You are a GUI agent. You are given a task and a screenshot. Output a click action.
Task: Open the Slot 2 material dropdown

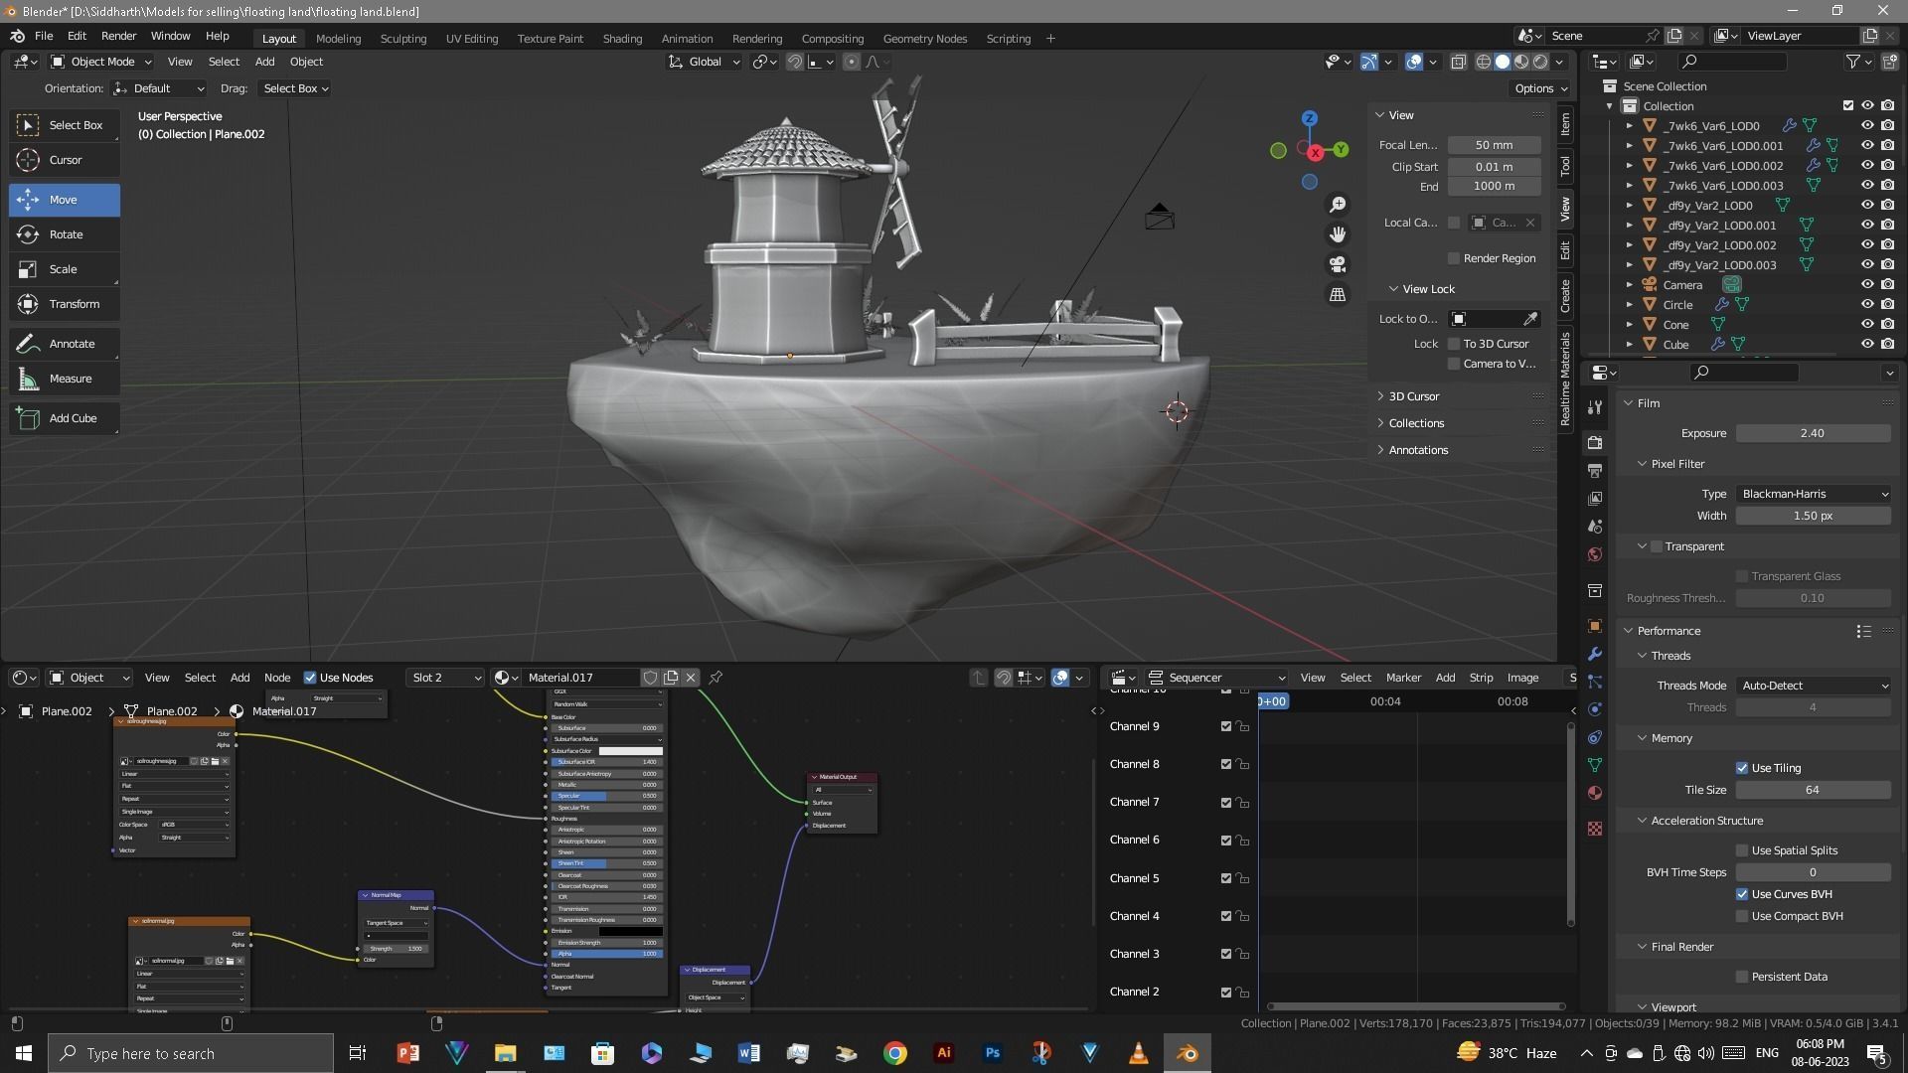pos(445,678)
